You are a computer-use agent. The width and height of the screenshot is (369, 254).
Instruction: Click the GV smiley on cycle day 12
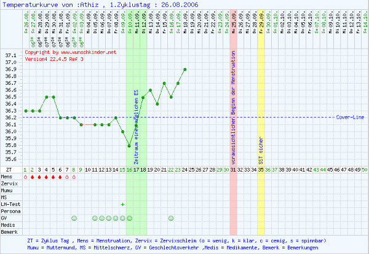(101, 218)
